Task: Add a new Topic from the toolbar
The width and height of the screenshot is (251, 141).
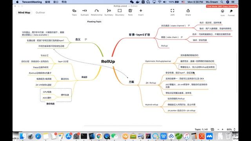Action: [x=74, y=12]
